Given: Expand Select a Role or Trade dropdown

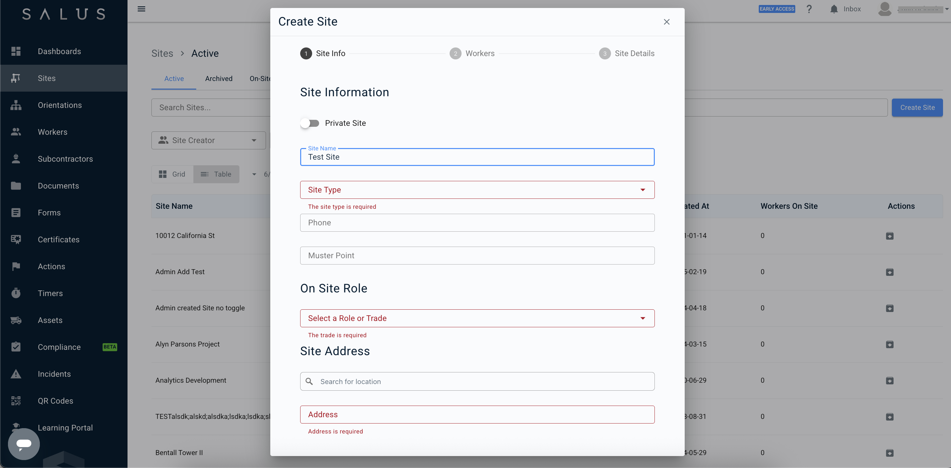Looking at the screenshot, I should point(477,318).
